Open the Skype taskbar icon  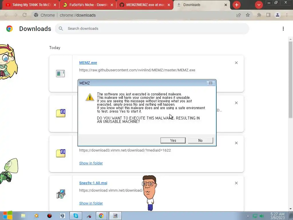click(x=76, y=216)
